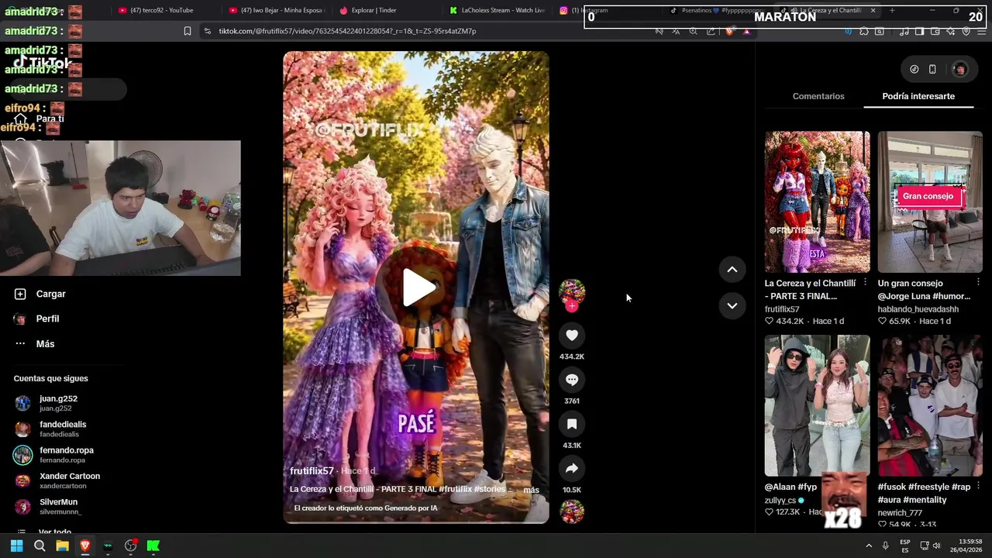
Task: Open the green Kick app on the taskbar
Action: pos(153,546)
